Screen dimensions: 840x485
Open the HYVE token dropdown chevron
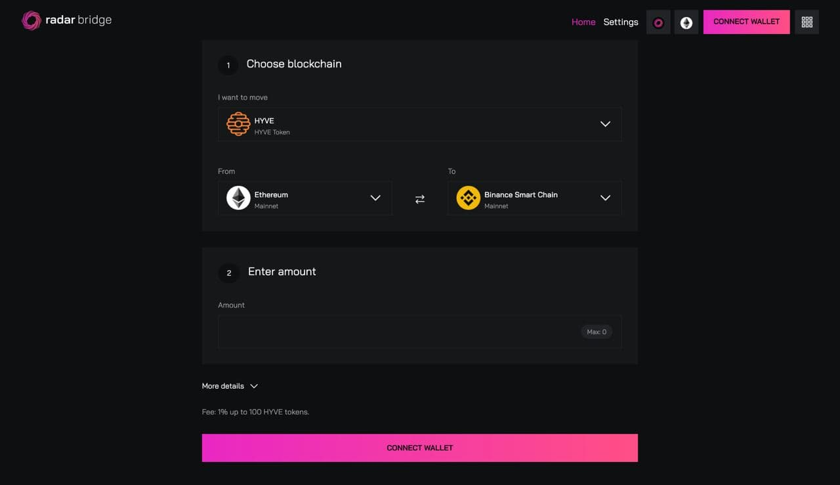coord(605,124)
